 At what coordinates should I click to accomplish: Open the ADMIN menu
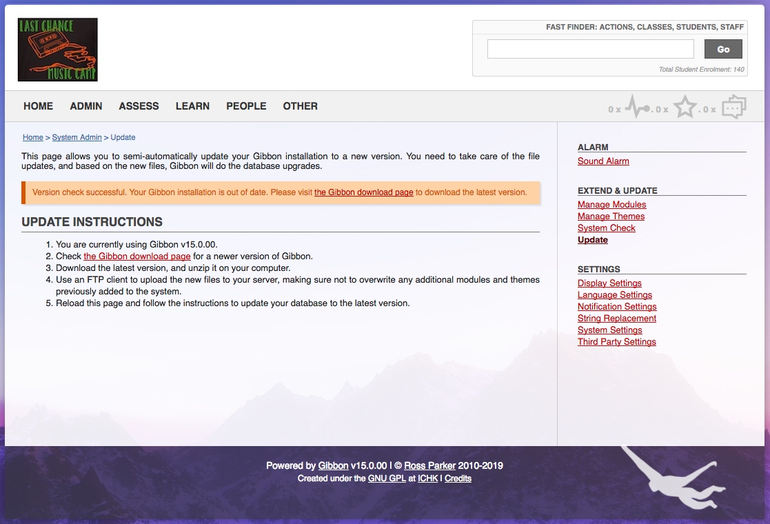tap(86, 106)
